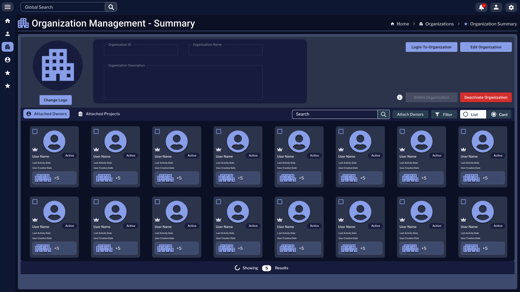This screenshot has width=520, height=292.
Task: Click the lower star icon in sidebar
Action: (8, 86)
